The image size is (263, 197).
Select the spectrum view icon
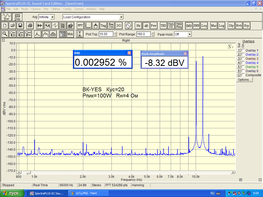pos(48,26)
